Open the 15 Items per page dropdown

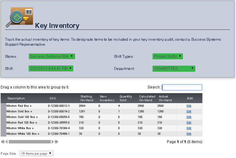point(36,153)
